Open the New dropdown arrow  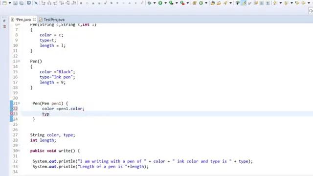click(10, 3)
